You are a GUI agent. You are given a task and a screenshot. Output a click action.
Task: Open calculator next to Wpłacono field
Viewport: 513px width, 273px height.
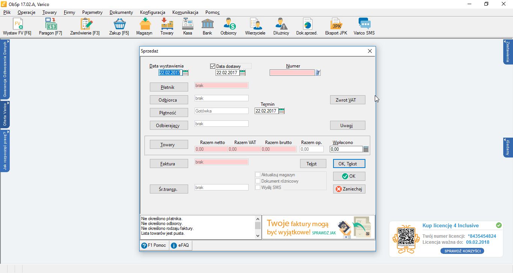point(366,149)
